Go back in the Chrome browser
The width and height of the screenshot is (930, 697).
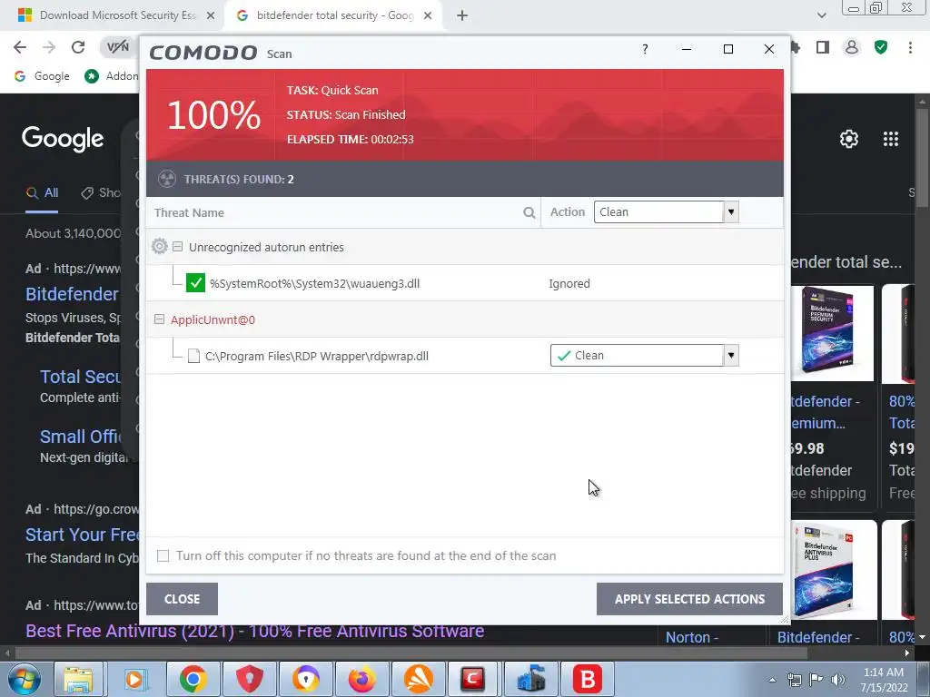[20, 47]
